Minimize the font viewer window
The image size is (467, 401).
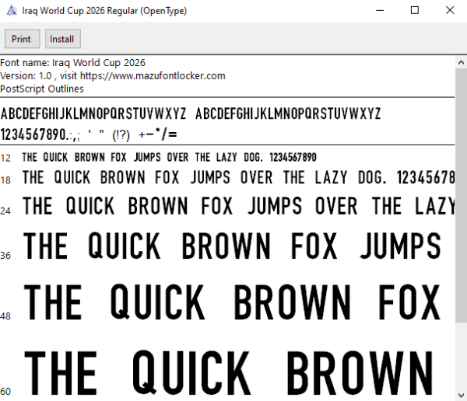tap(380, 11)
